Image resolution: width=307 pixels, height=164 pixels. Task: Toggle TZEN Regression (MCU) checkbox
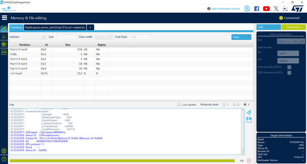tap(289, 73)
